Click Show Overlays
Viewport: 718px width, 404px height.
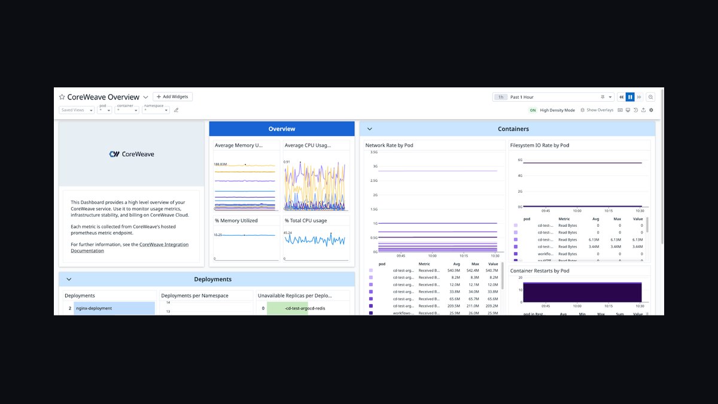click(597, 110)
